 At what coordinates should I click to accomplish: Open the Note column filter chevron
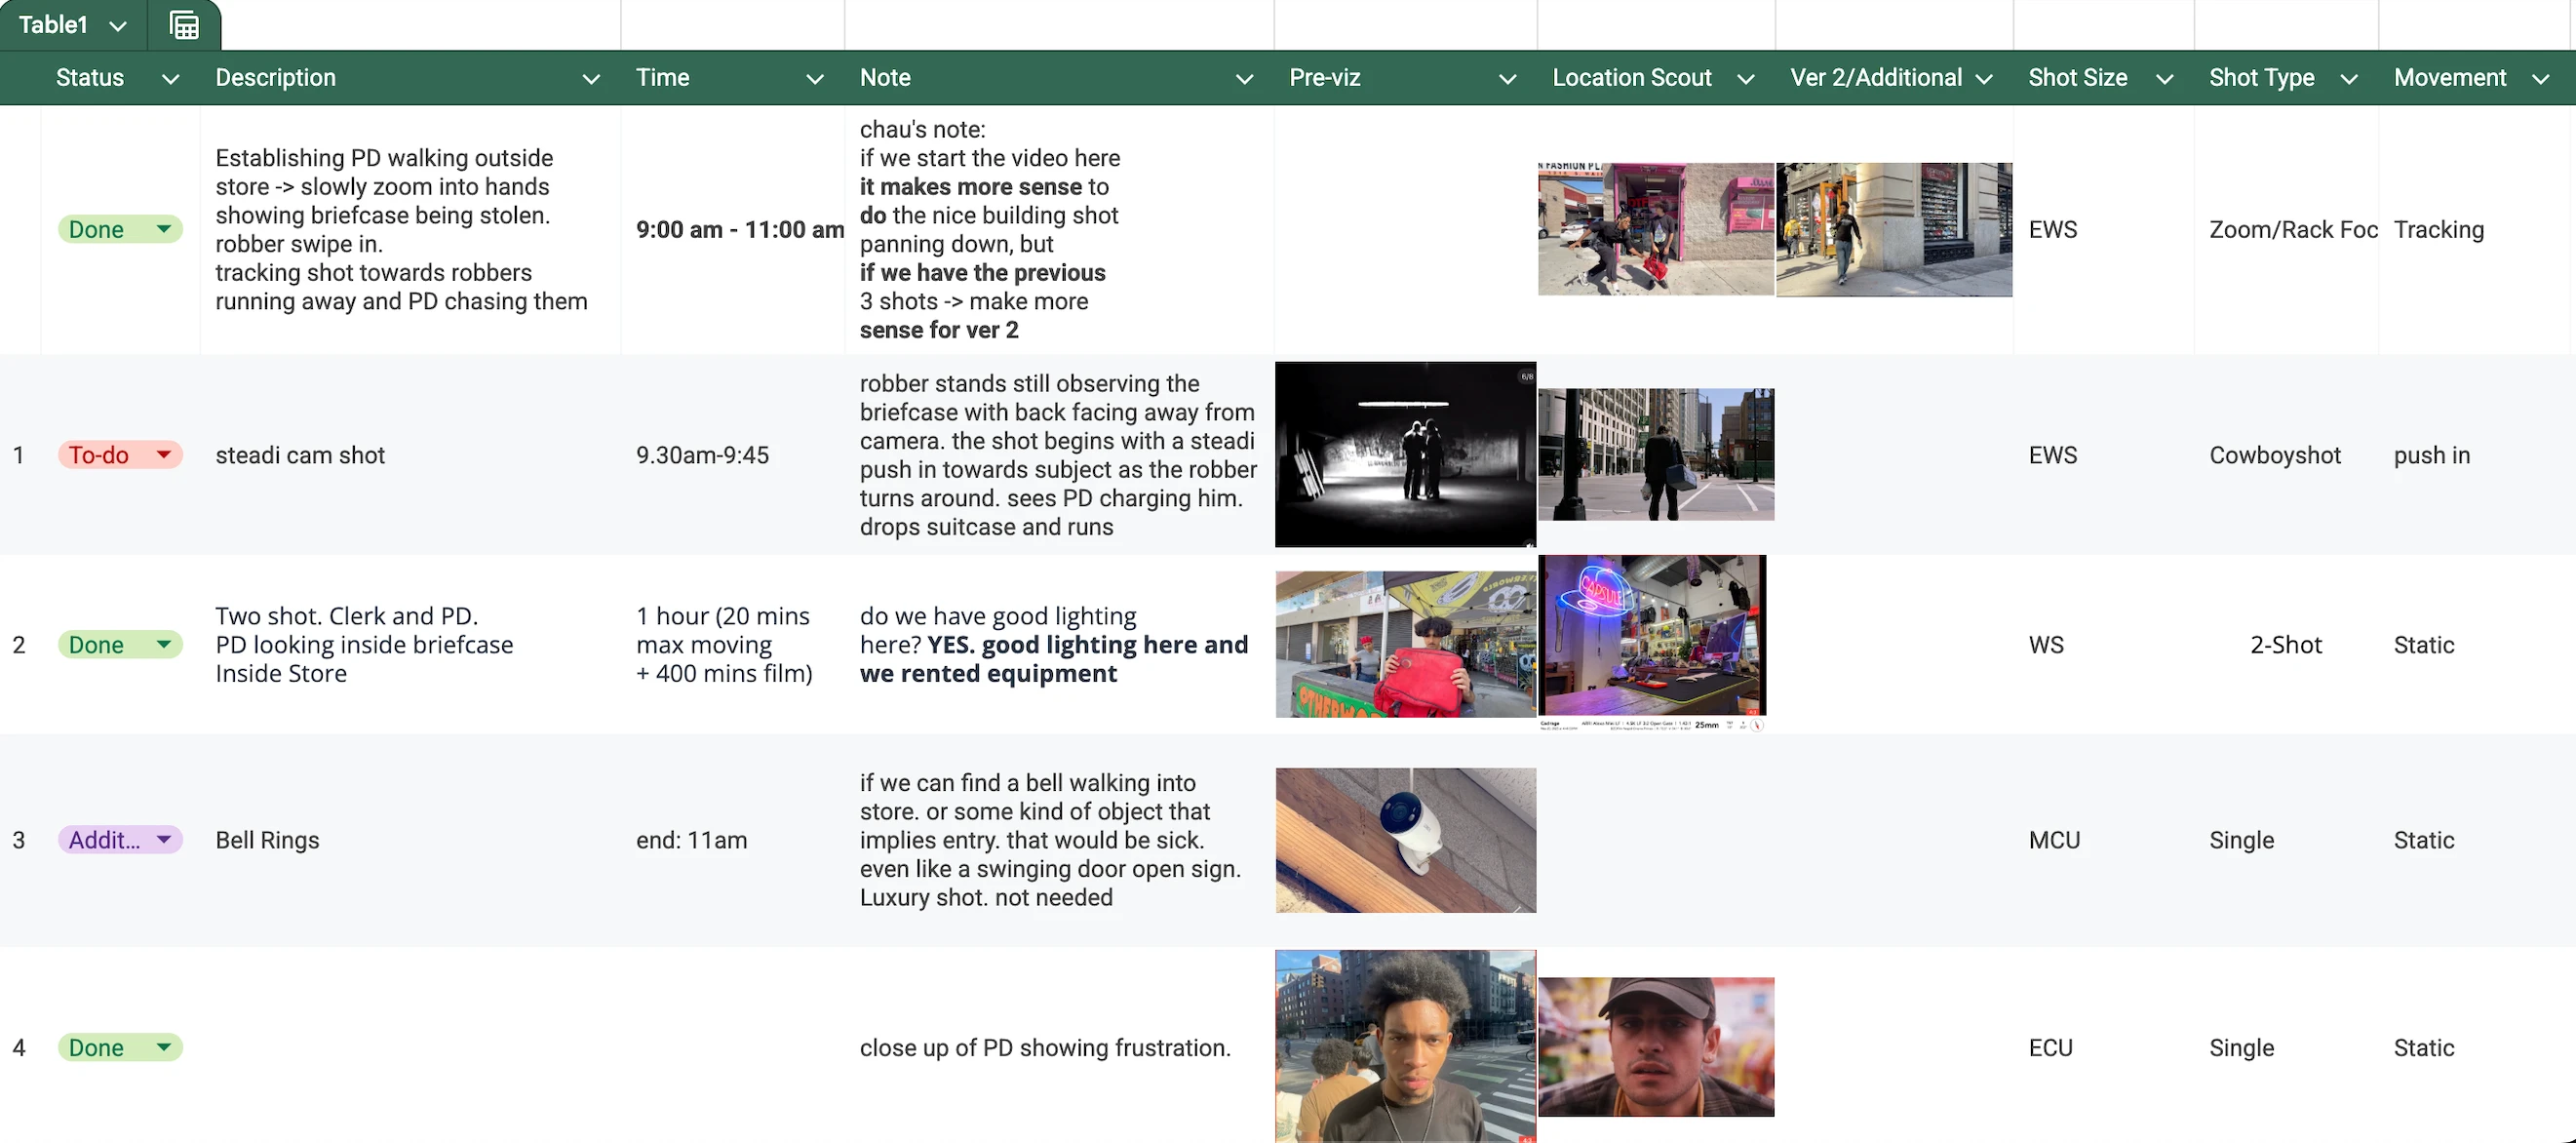(1244, 79)
